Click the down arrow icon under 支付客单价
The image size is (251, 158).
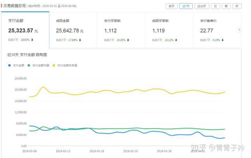(222, 40)
